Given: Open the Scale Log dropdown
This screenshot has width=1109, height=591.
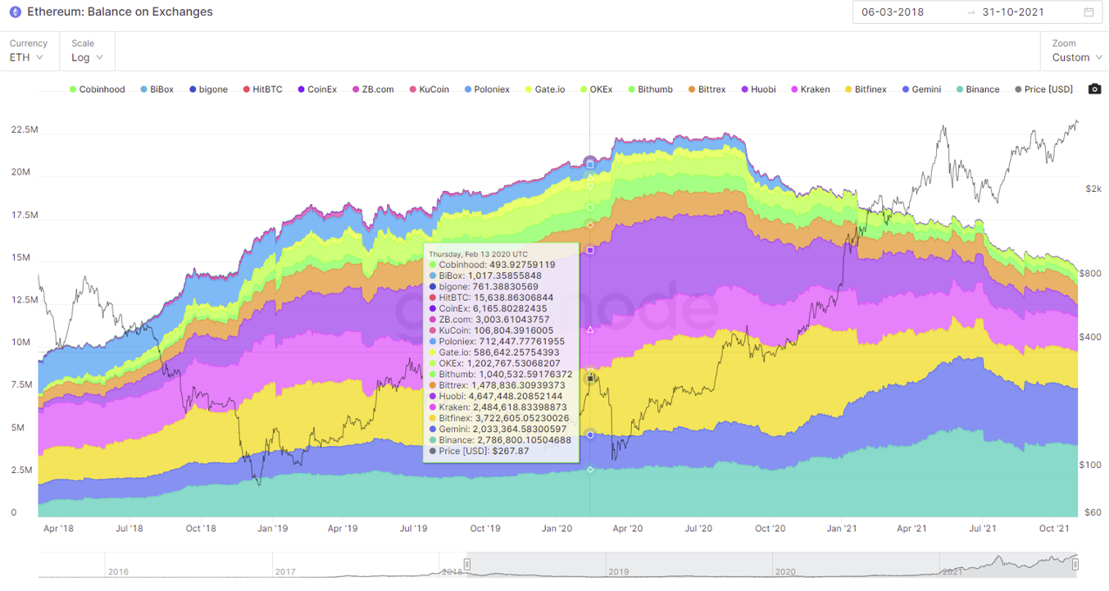Looking at the screenshot, I should coord(87,57).
